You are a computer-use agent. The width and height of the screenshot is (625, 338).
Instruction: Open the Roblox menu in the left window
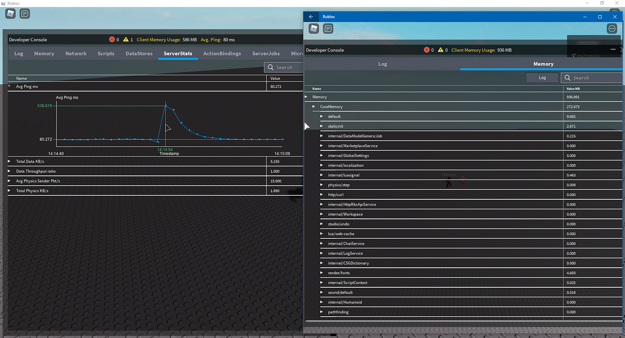click(x=10, y=14)
